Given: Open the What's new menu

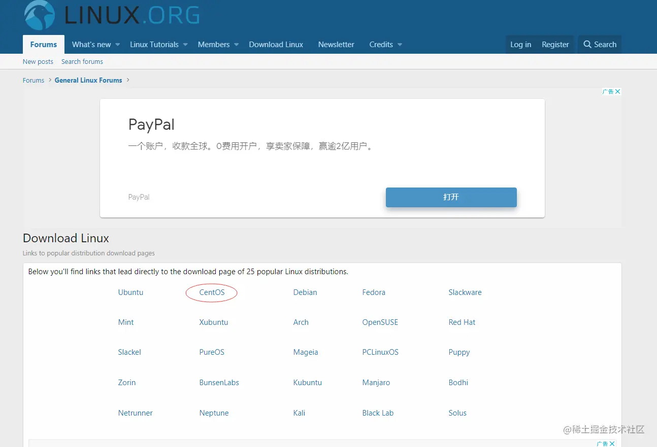Looking at the screenshot, I should pyautogui.click(x=91, y=45).
